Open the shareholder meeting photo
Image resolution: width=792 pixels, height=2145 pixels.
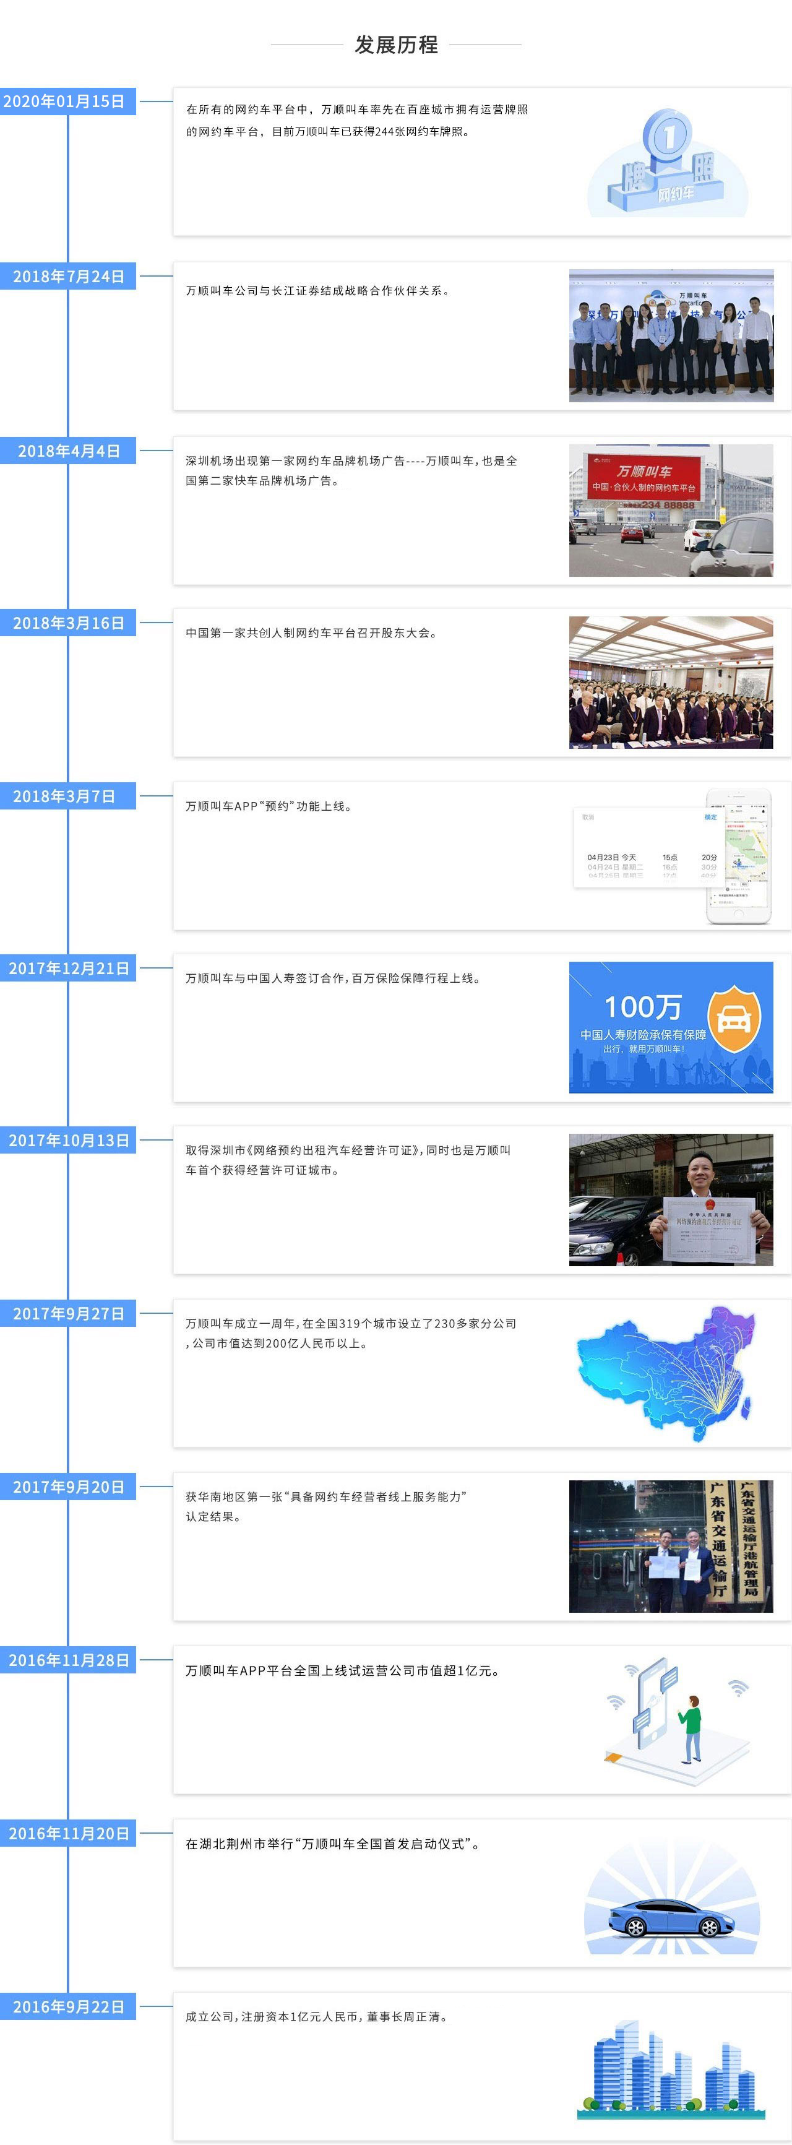click(670, 682)
